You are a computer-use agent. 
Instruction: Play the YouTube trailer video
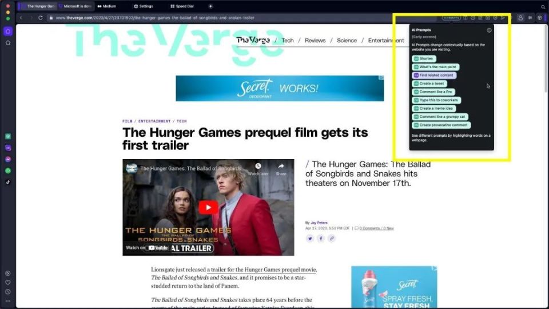click(208, 207)
